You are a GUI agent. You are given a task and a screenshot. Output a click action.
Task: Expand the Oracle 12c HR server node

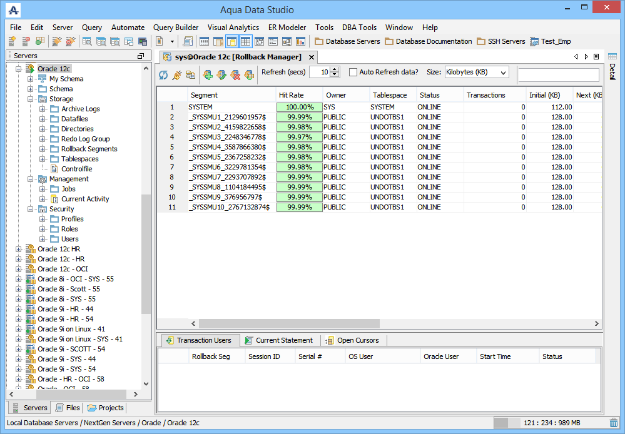click(18, 249)
